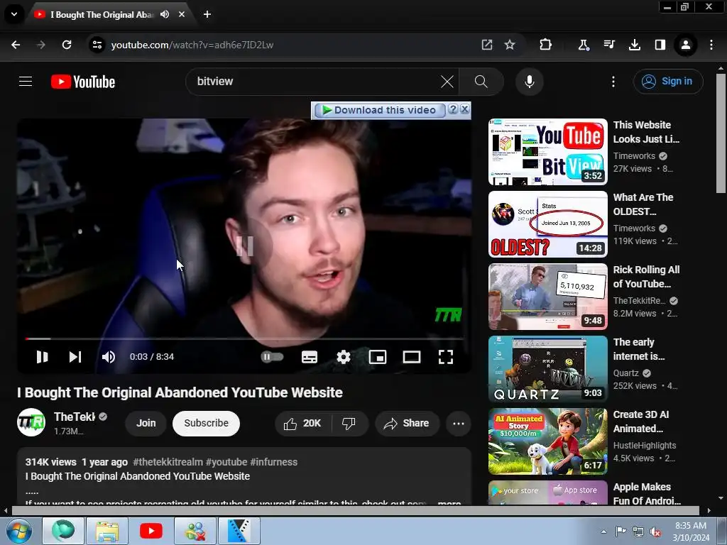Viewport: 727px width, 545px height.
Task: Open file explorer from taskbar
Action: [x=107, y=531]
